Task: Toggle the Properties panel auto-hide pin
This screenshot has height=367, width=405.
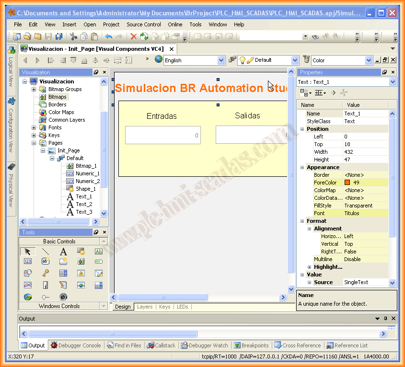Action: (x=384, y=72)
